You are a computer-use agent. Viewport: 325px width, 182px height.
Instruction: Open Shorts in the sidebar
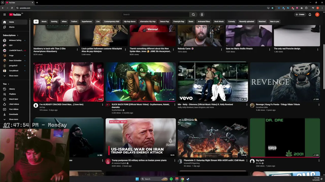point(15,27)
